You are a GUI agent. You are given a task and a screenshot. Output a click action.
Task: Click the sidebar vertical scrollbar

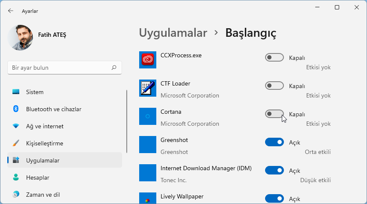[127, 121]
